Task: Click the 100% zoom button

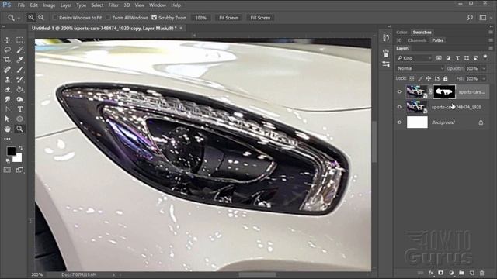Action: pos(200,18)
